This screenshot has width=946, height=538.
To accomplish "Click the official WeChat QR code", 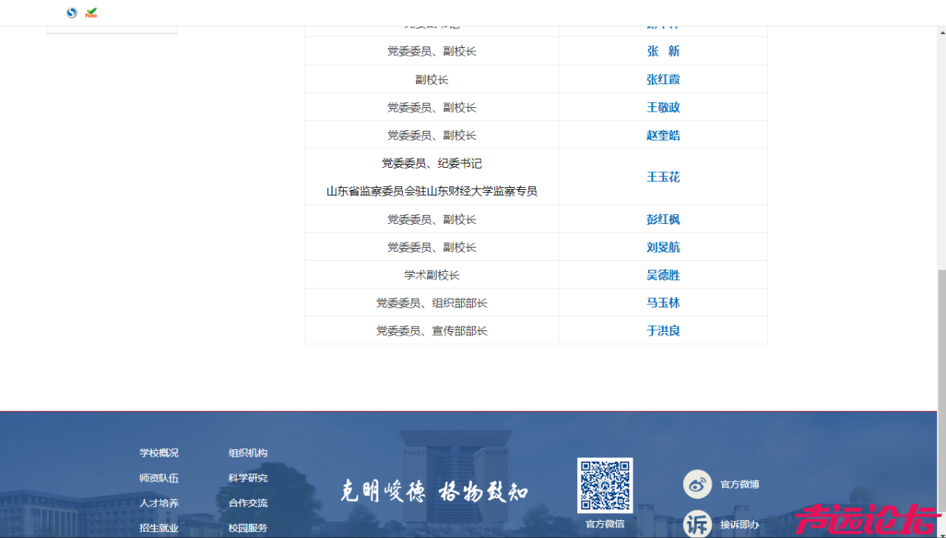I will (605, 485).
